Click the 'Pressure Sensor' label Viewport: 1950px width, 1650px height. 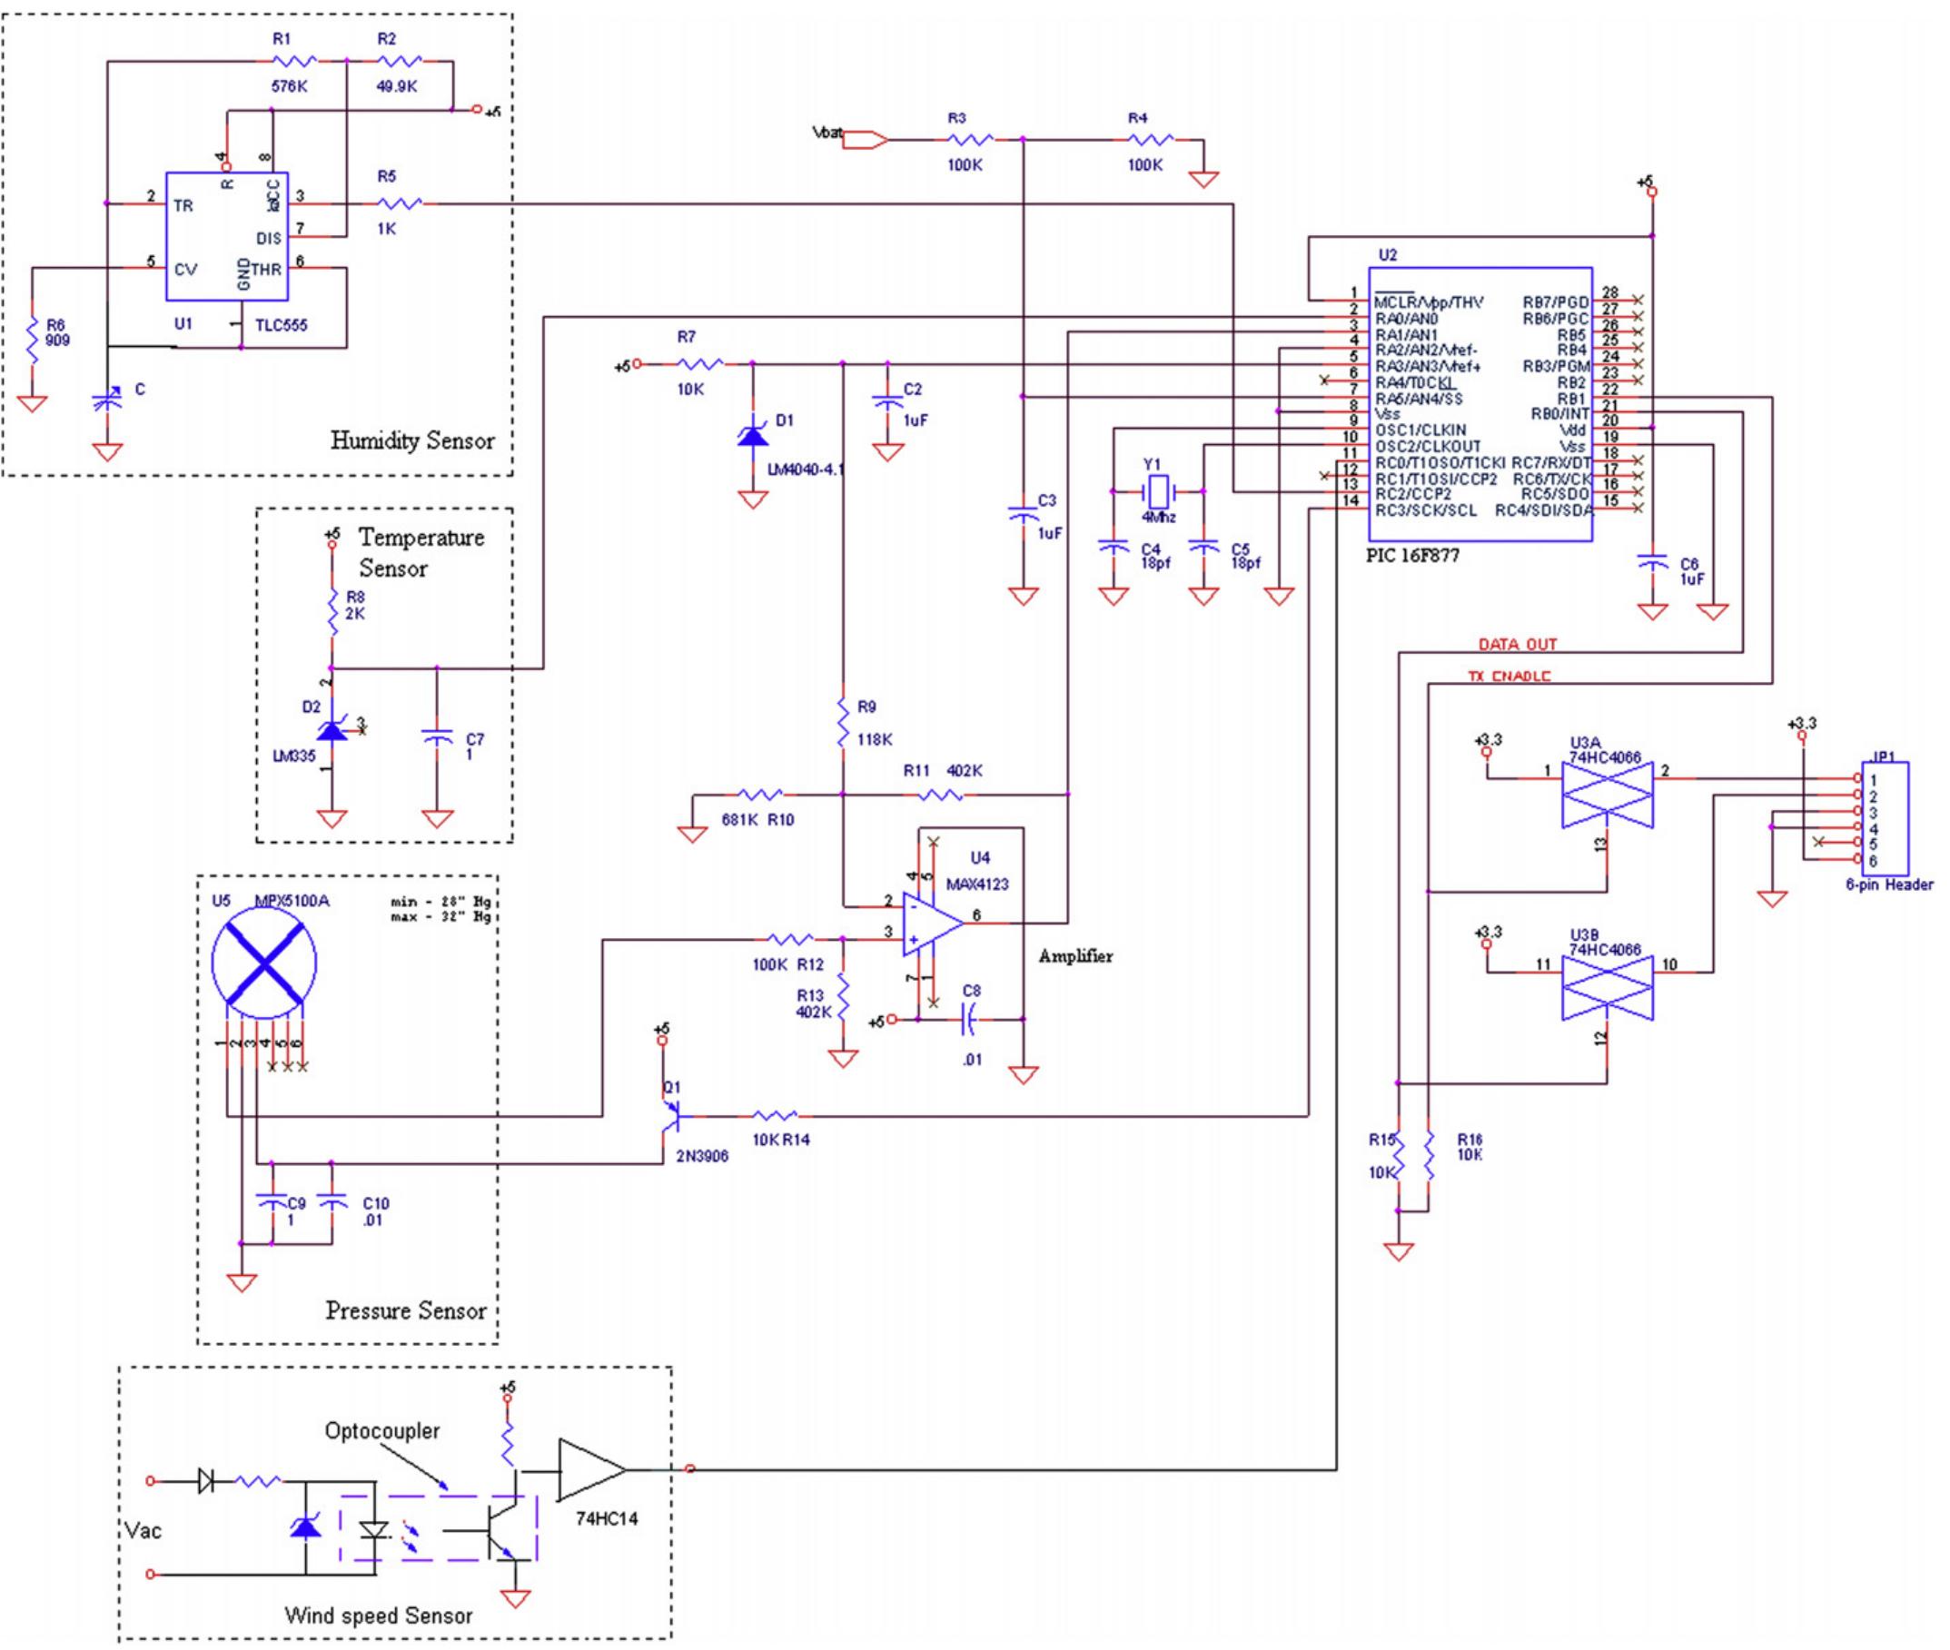point(406,1310)
